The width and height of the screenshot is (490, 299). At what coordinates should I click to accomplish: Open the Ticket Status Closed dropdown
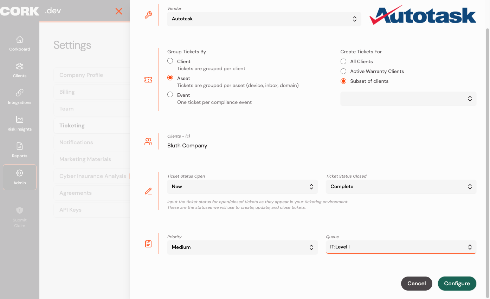401,187
